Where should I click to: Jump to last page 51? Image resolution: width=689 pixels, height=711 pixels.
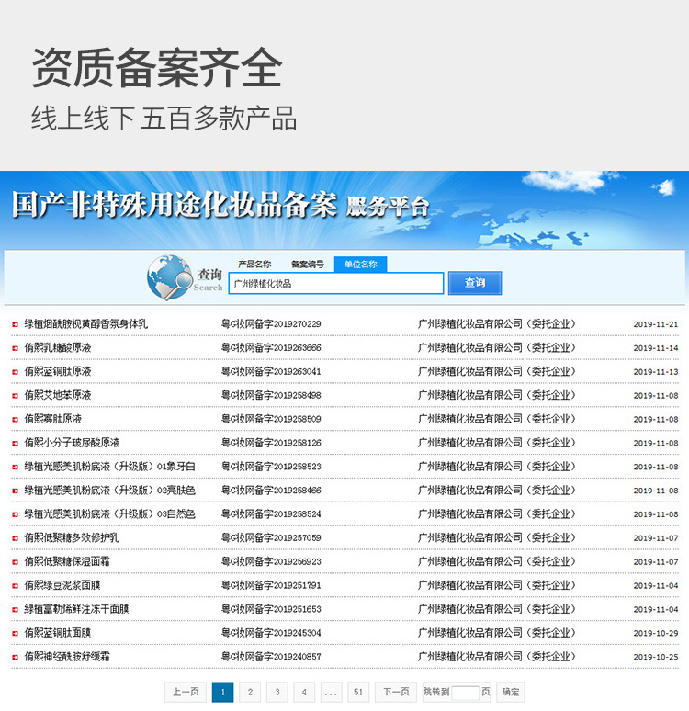358,692
